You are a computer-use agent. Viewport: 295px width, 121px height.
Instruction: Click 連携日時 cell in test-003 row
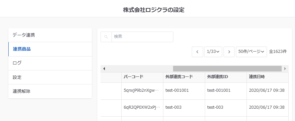coord(268,108)
